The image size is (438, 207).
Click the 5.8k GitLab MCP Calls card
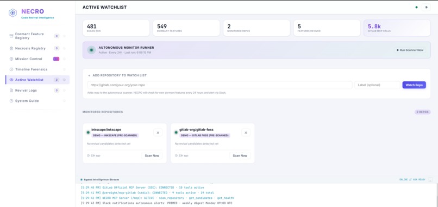coord(397,28)
